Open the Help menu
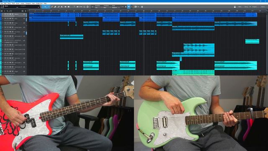This screenshot has height=151, width=268. [x=45, y=3]
